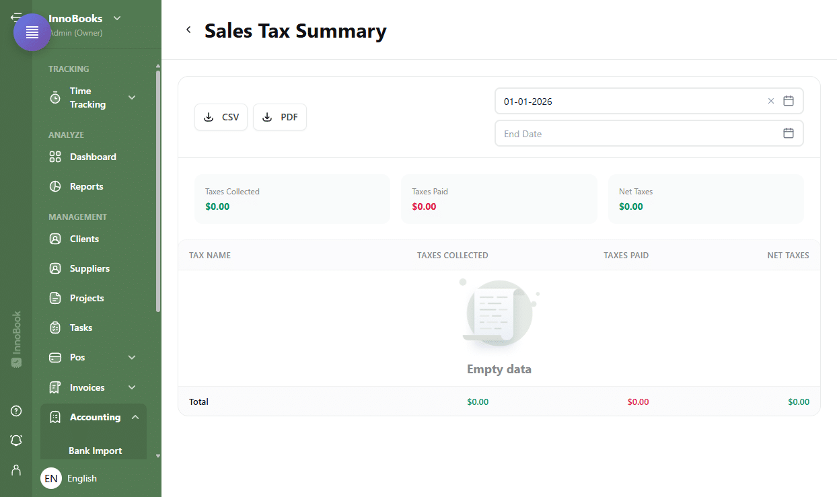Click the Taxes Paid summary card

click(499, 199)
